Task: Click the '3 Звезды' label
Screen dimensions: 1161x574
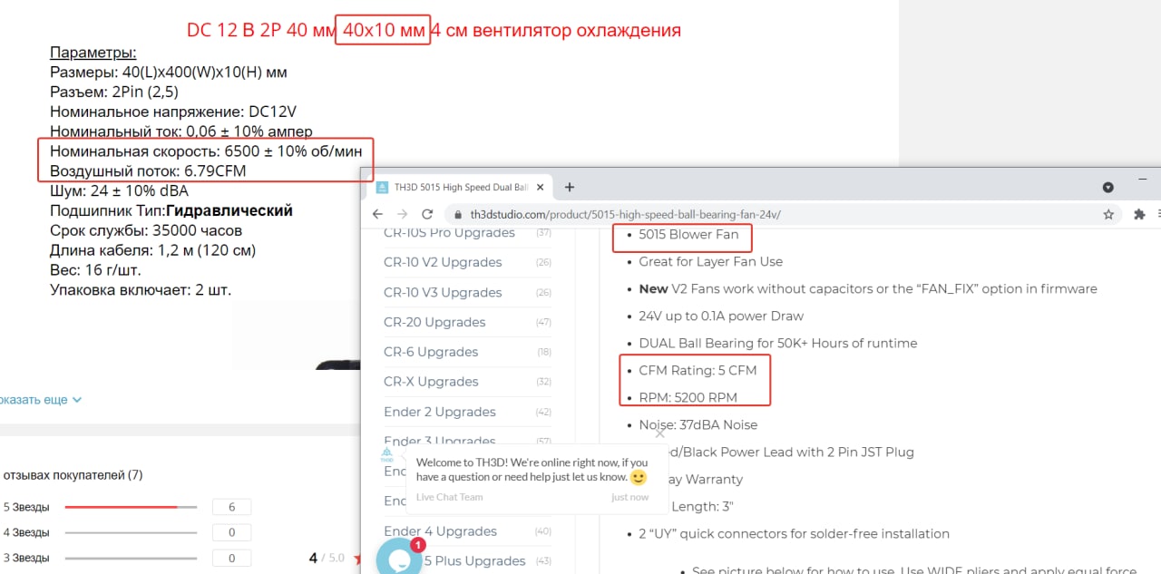Action: coord(26,558)
